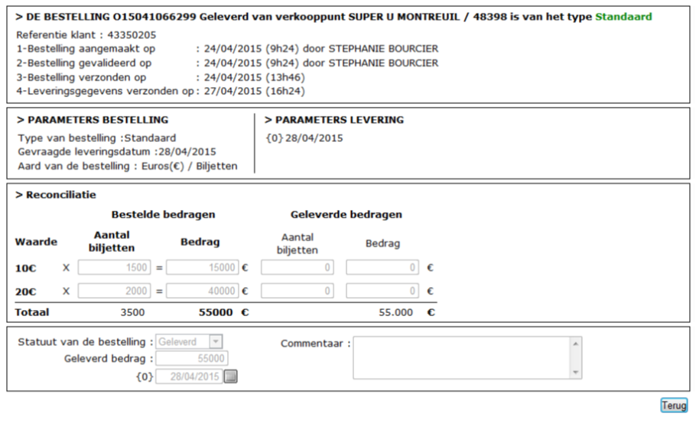Click the 27/04/2015 (16h24) timestamp
Viewport: 699px width, 423px height.
pyautogui.click(x=255, y=91)
